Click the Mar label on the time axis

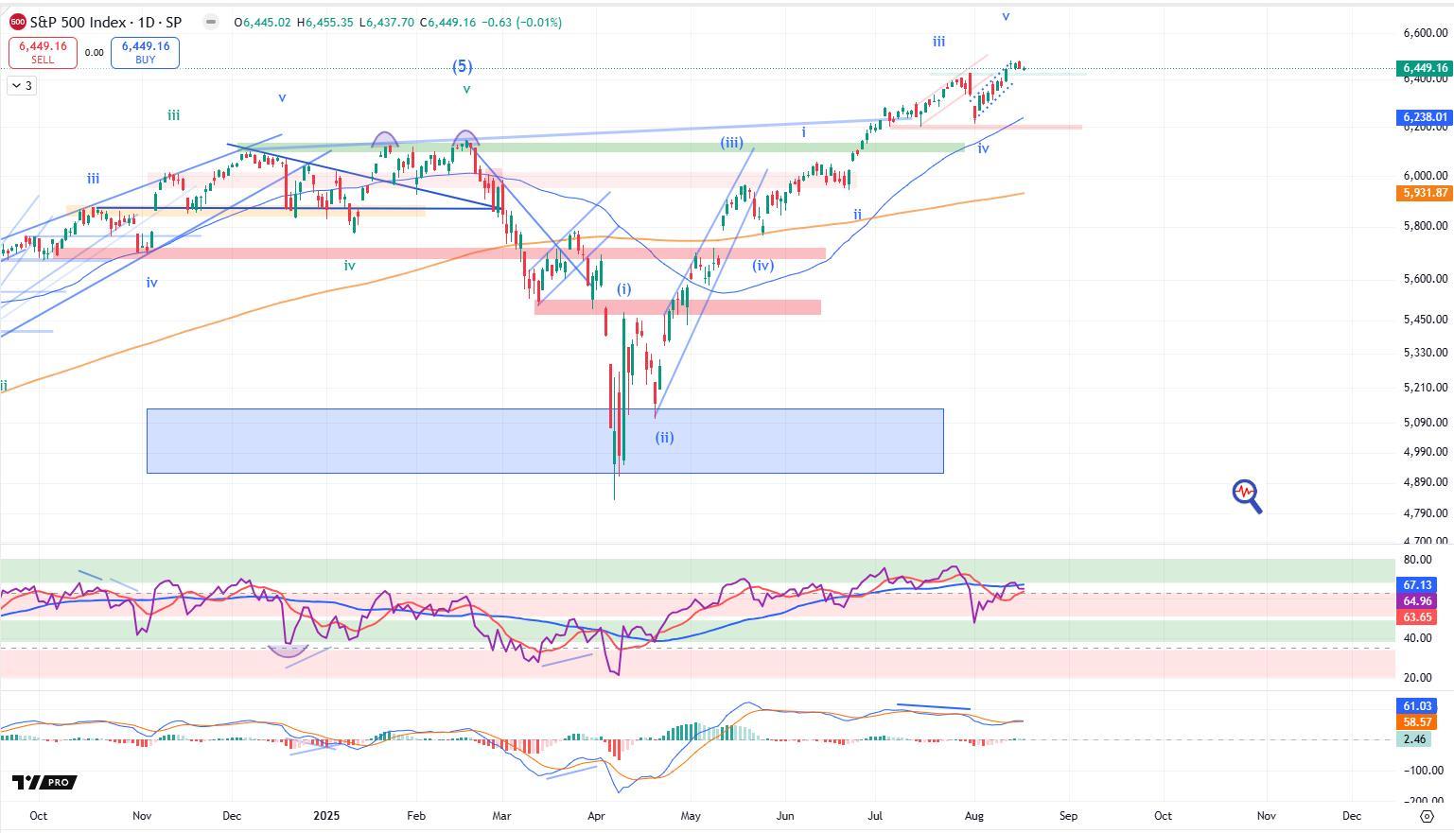pos(502,815)
